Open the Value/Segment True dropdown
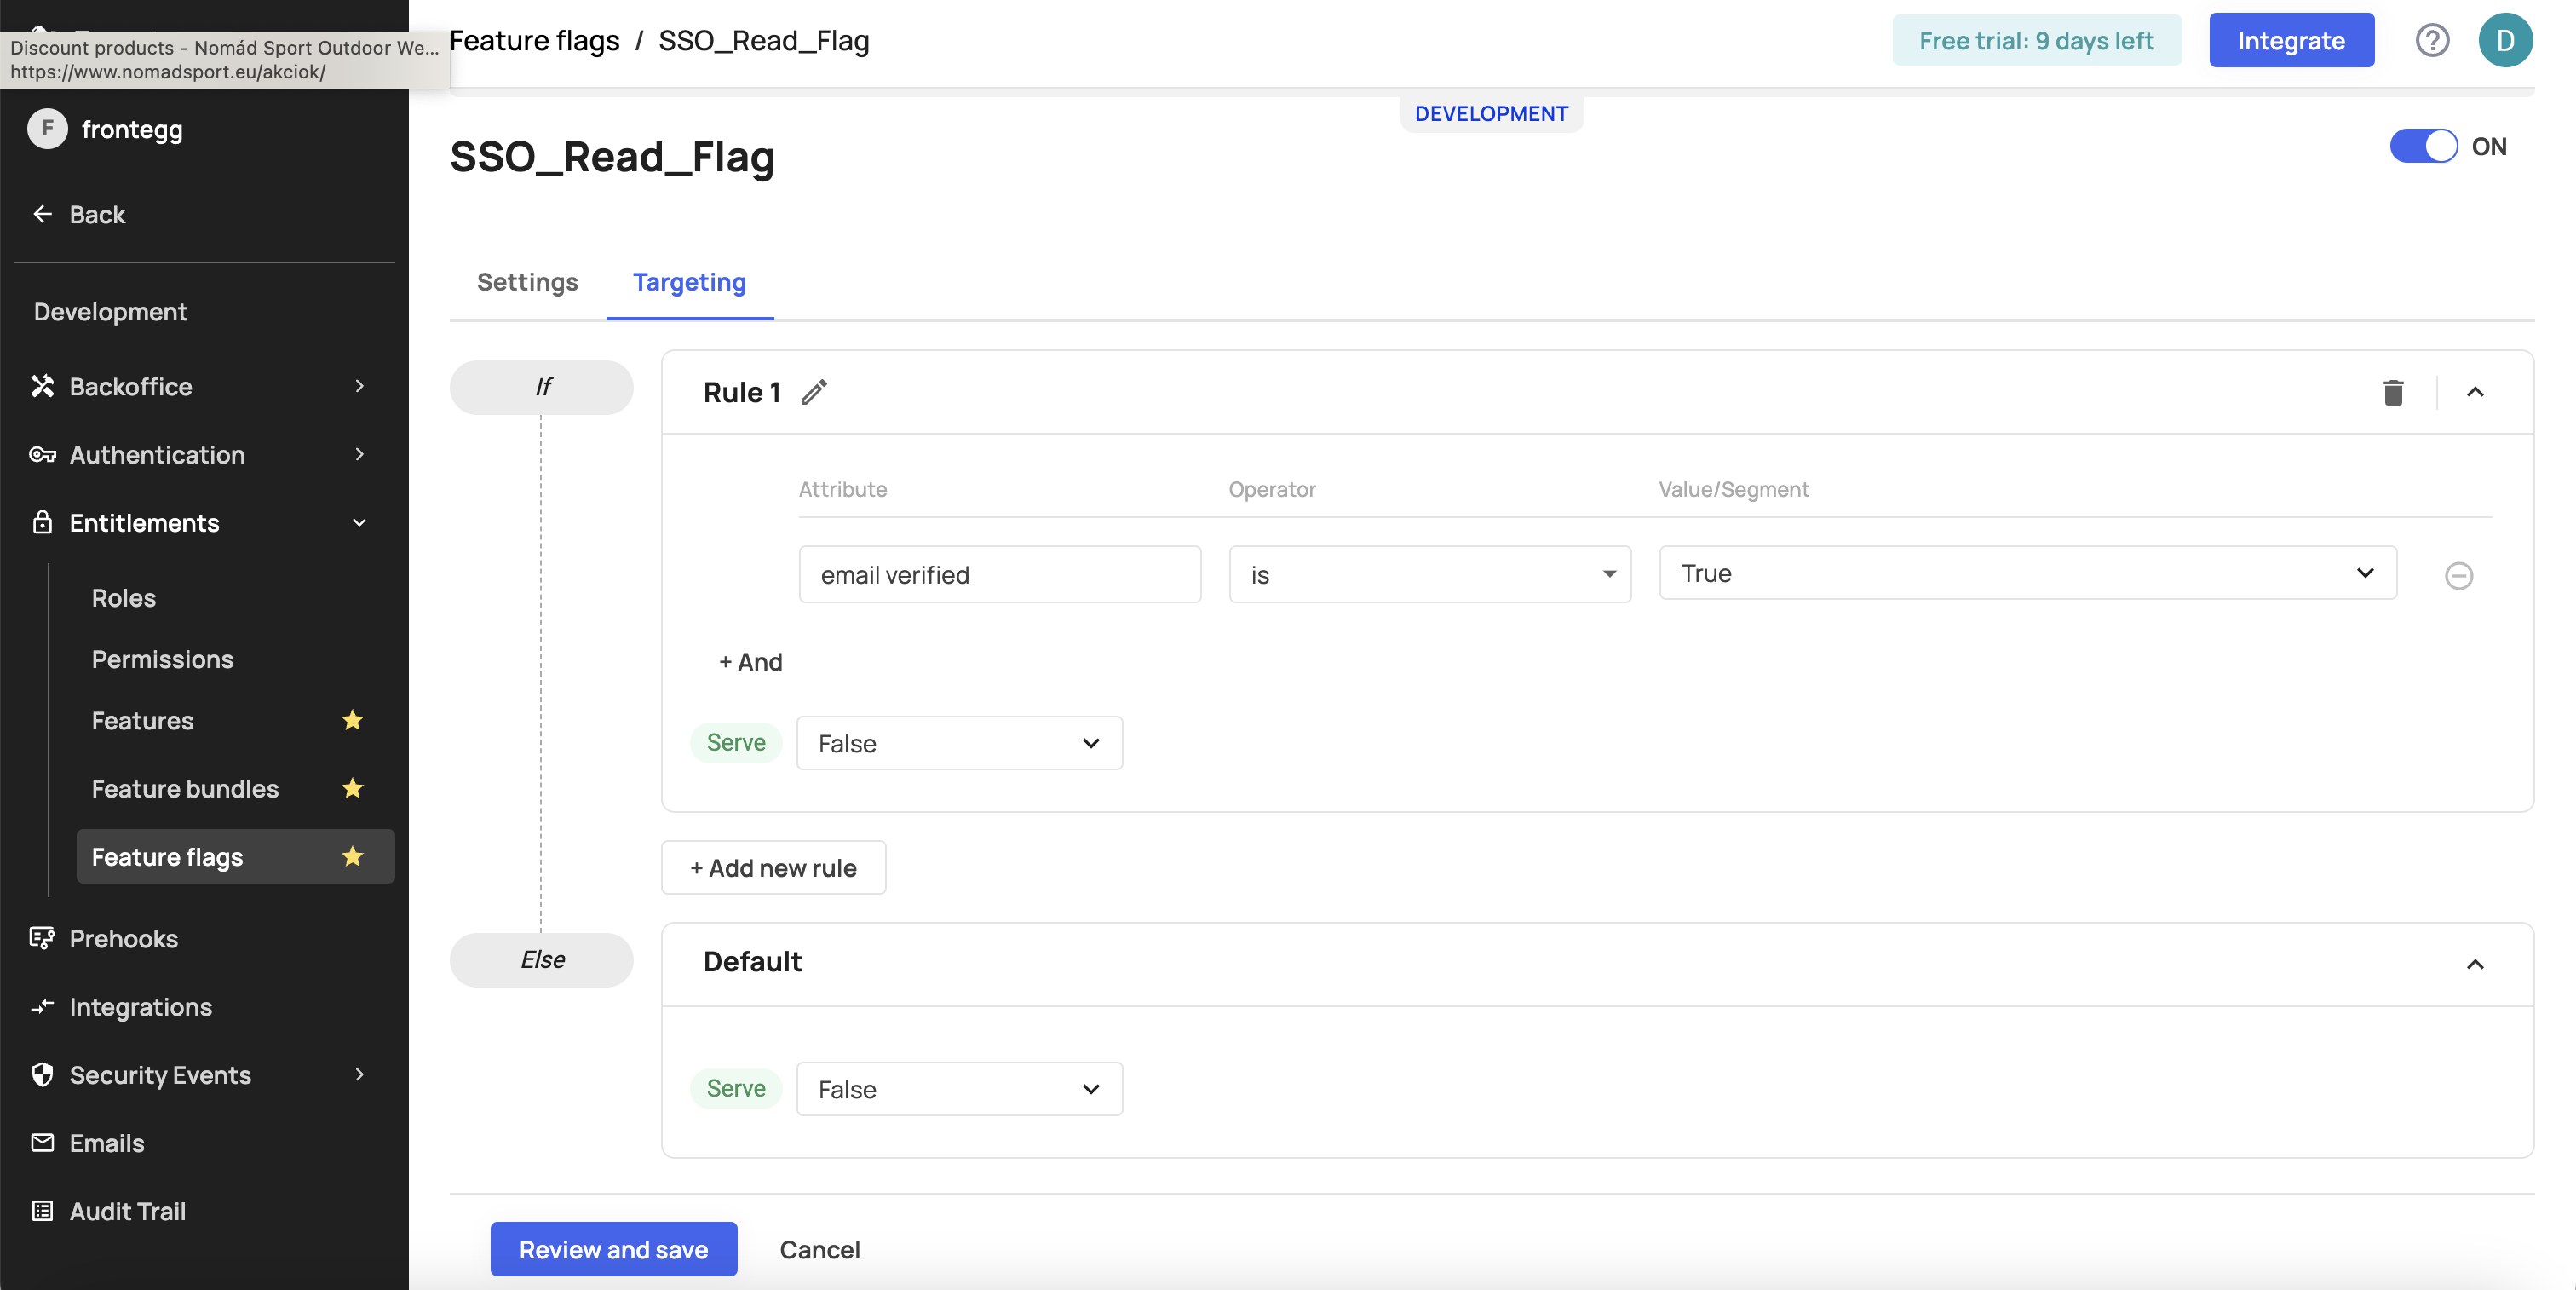This screenshot has height=1290, width=2576. [x=2027, y=574]
